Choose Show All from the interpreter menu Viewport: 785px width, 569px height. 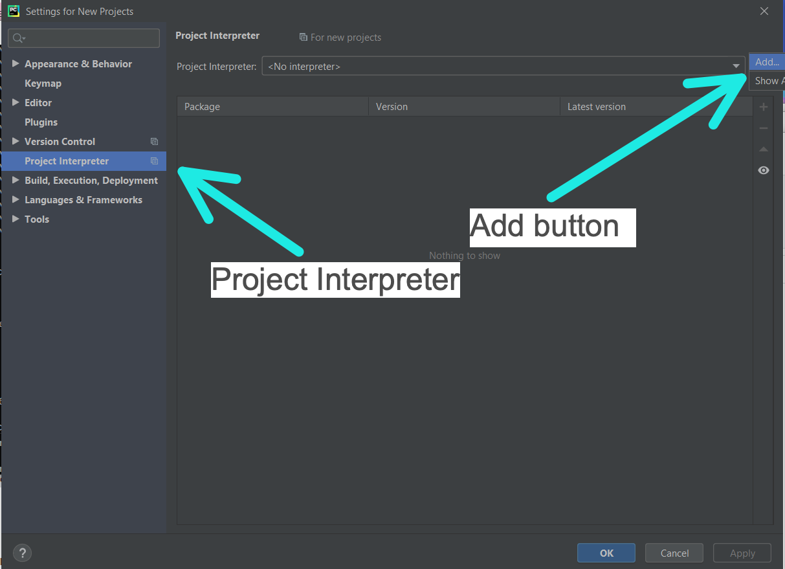[767, 81]
